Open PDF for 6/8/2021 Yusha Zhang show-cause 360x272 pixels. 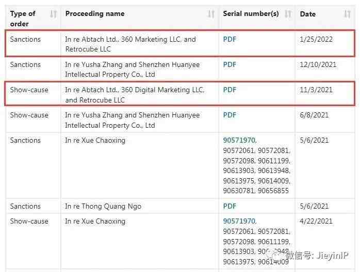point(230,115)
